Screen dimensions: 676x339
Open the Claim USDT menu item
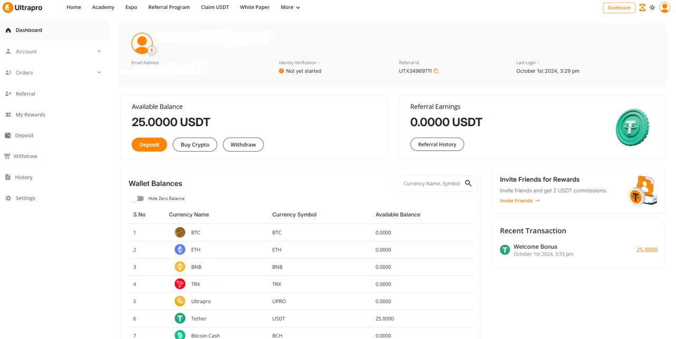[x=215, y=7]
